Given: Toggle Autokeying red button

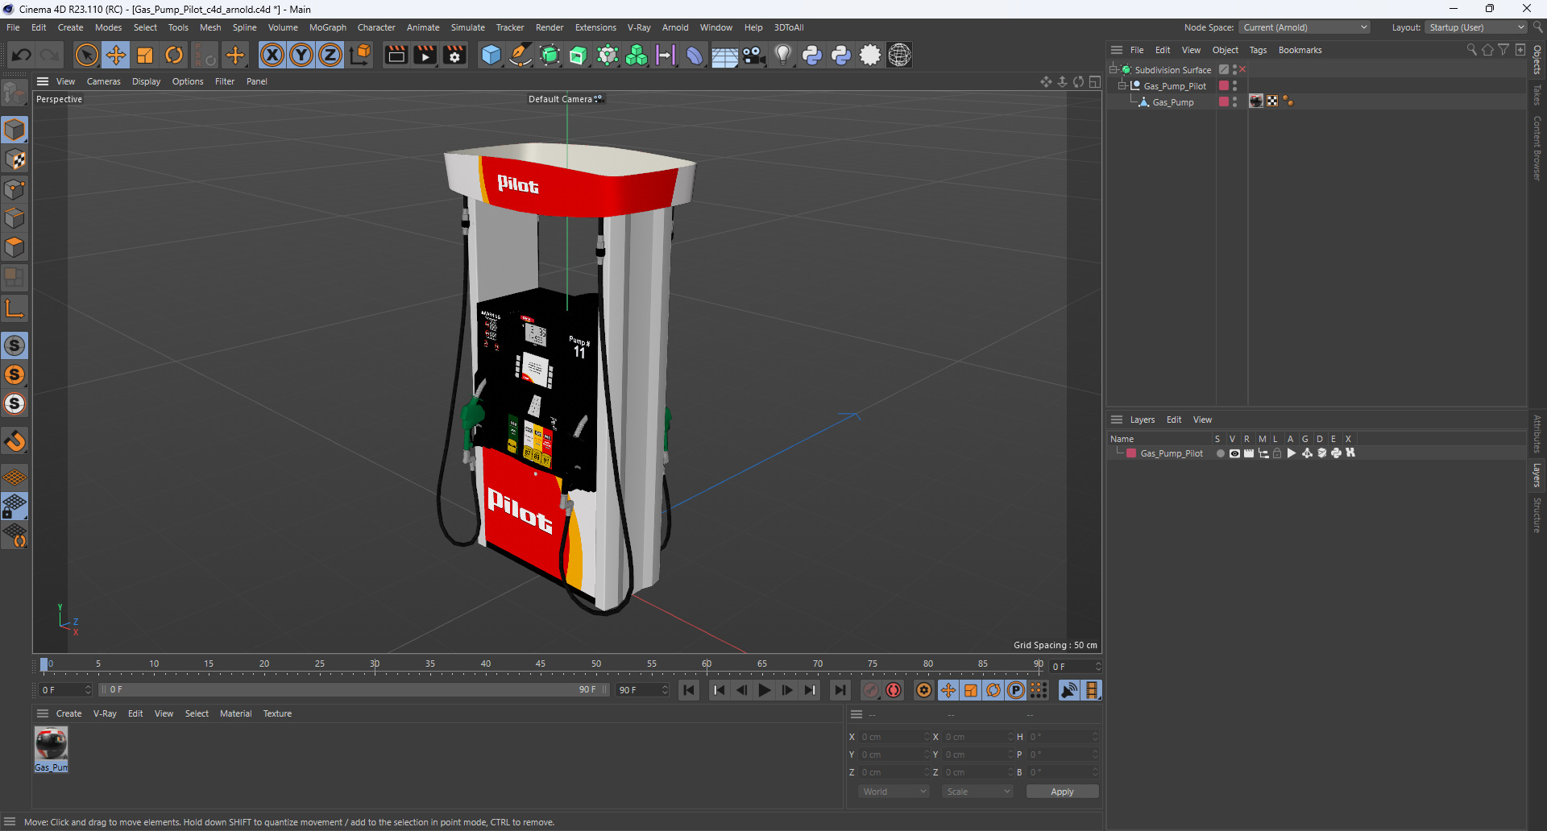Looking at the screenshot, I should click(894, 690).
